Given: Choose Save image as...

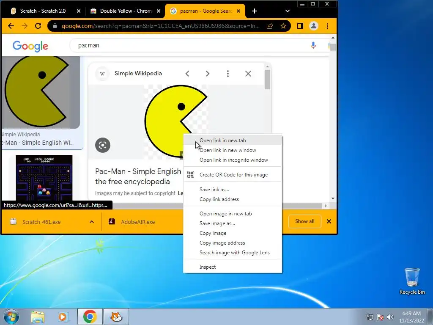Looking at the screenshot, I should 233,223.
